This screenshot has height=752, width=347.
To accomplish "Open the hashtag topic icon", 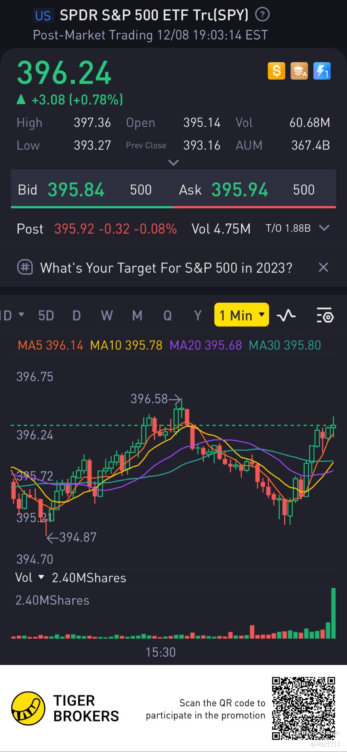I will (x=25, y=267).
